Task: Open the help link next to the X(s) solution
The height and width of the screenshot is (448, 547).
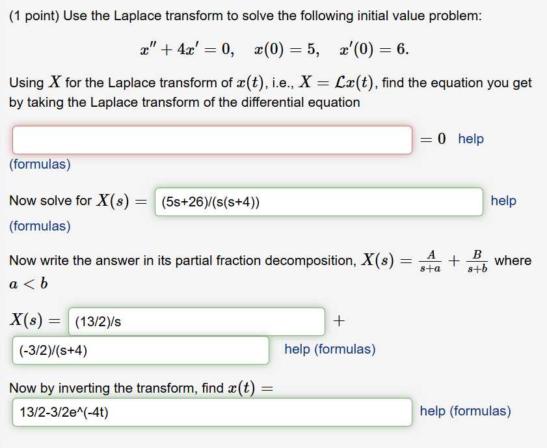Action: (503, 201)
